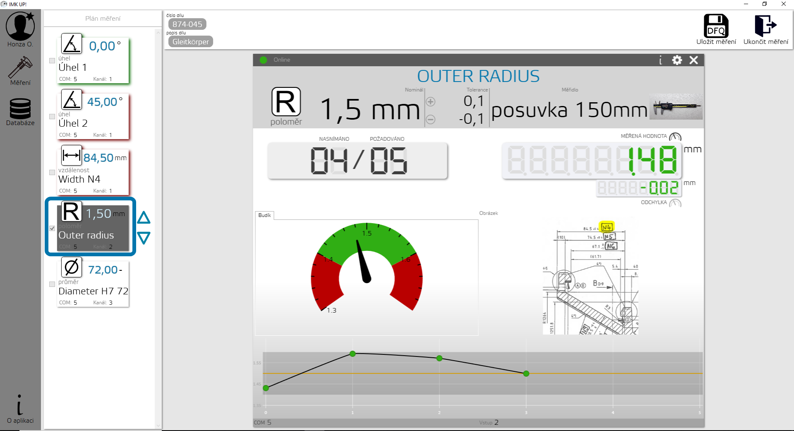794x431 pixels.
Task: Click the Plán měření header
Action: click(103, 19)
